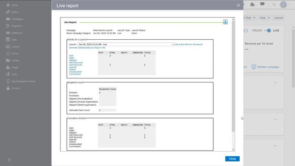Click the 'Done' launch status value
The image size is (295, 166).
pos(134,33)
